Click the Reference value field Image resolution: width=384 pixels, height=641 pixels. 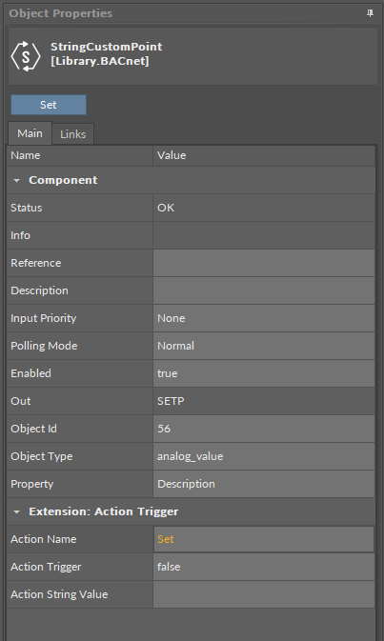[x=264, y=263]
